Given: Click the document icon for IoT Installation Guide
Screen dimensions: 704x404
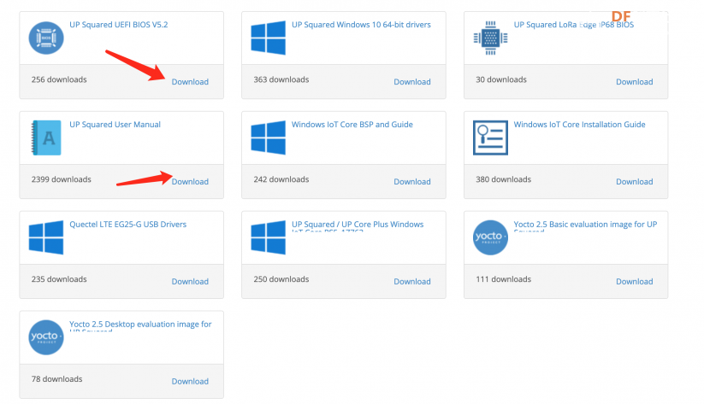Looking at the screenshot, I should 490,138.
